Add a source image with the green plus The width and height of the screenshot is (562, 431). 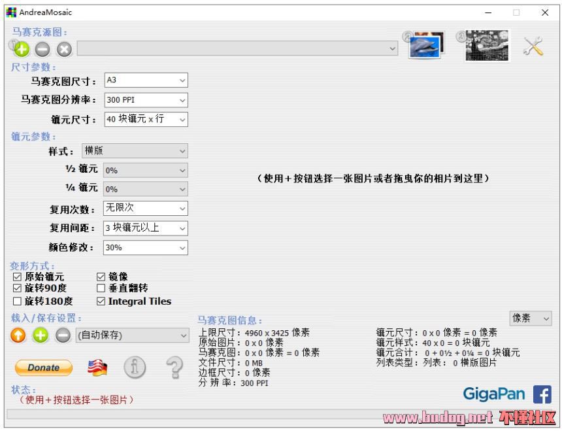22,49
